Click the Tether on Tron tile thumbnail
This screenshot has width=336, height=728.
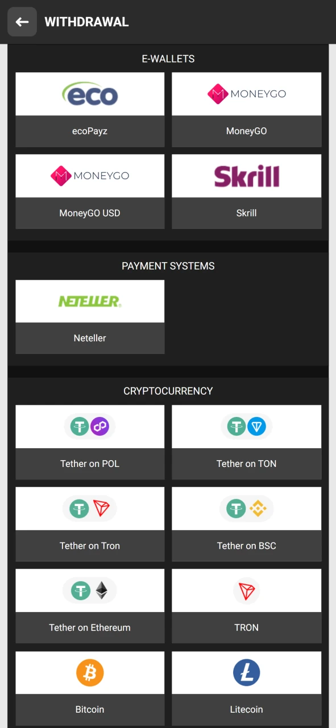coord(89,508)
